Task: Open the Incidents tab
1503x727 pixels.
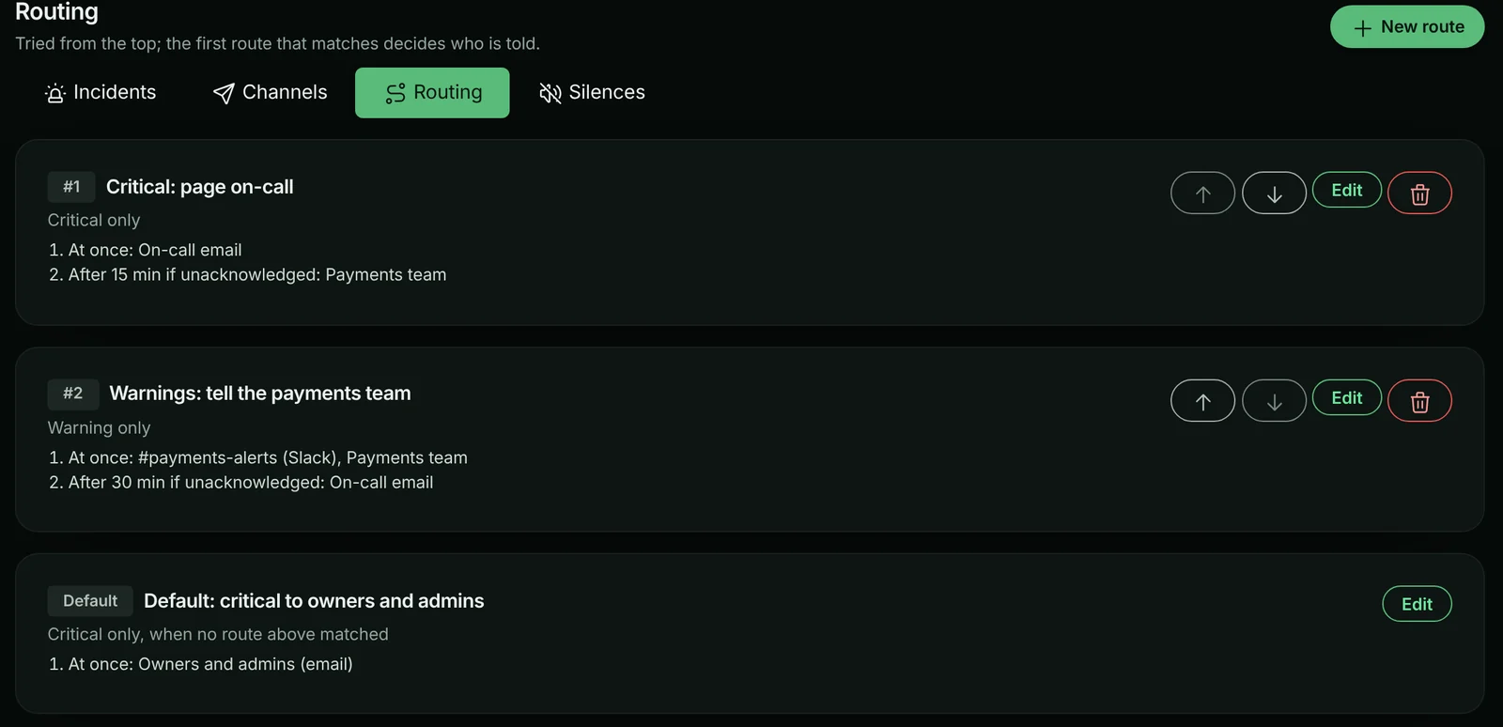Action: click(101, 93)
